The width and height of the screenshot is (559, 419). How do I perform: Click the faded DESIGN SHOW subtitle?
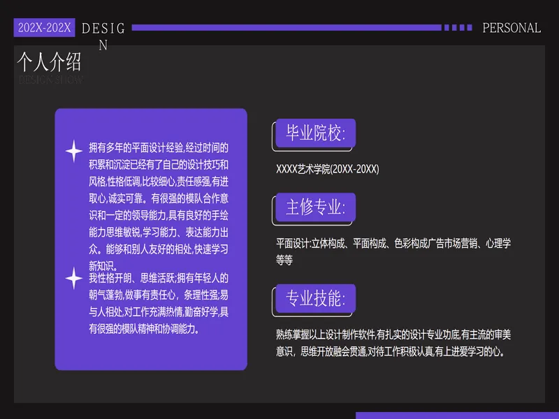point(51,80)
